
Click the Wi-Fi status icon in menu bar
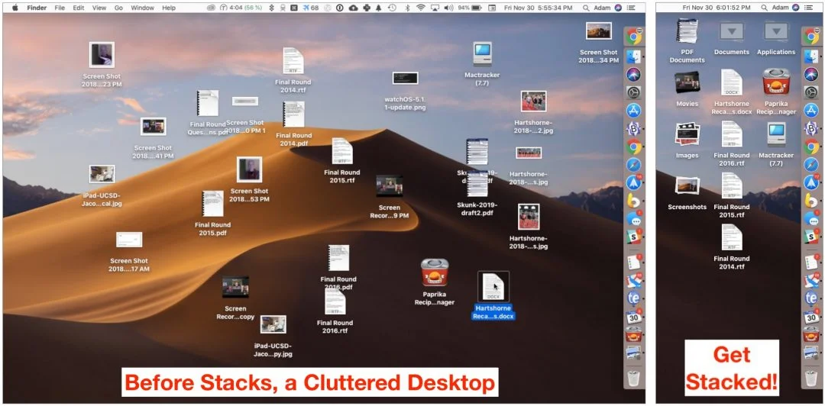click(420, 8)
